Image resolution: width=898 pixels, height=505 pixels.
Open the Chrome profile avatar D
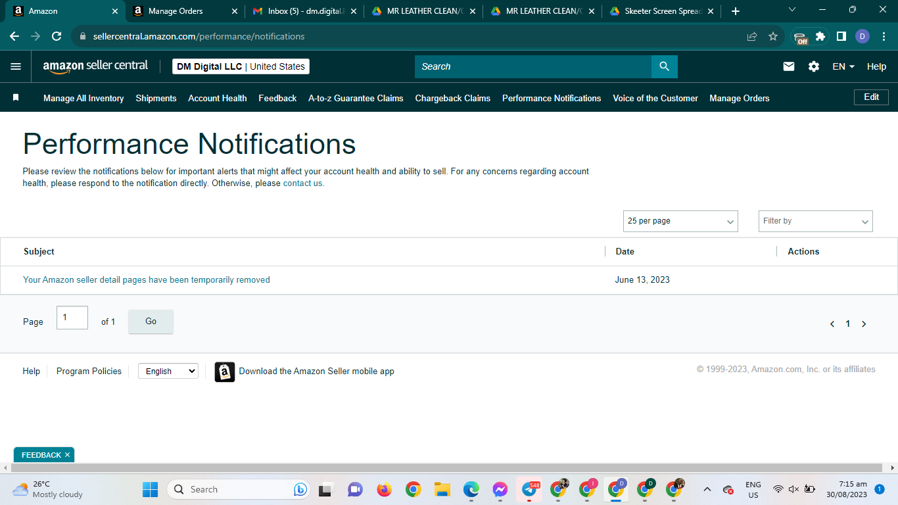[863, 36]
